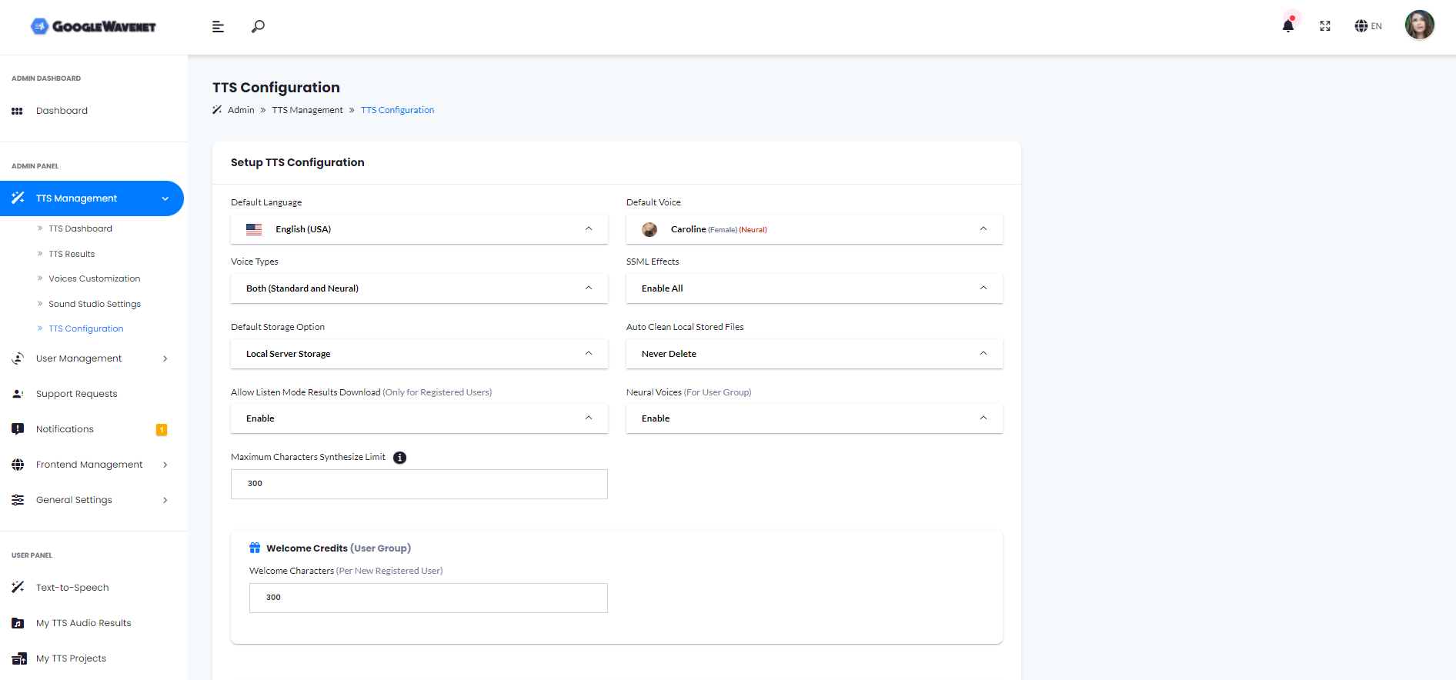Image resolution: width=1456 pixels, height=680 pixels.
Task: Collapse sidebar with hamburger menu icon
Action: point(218,27)
